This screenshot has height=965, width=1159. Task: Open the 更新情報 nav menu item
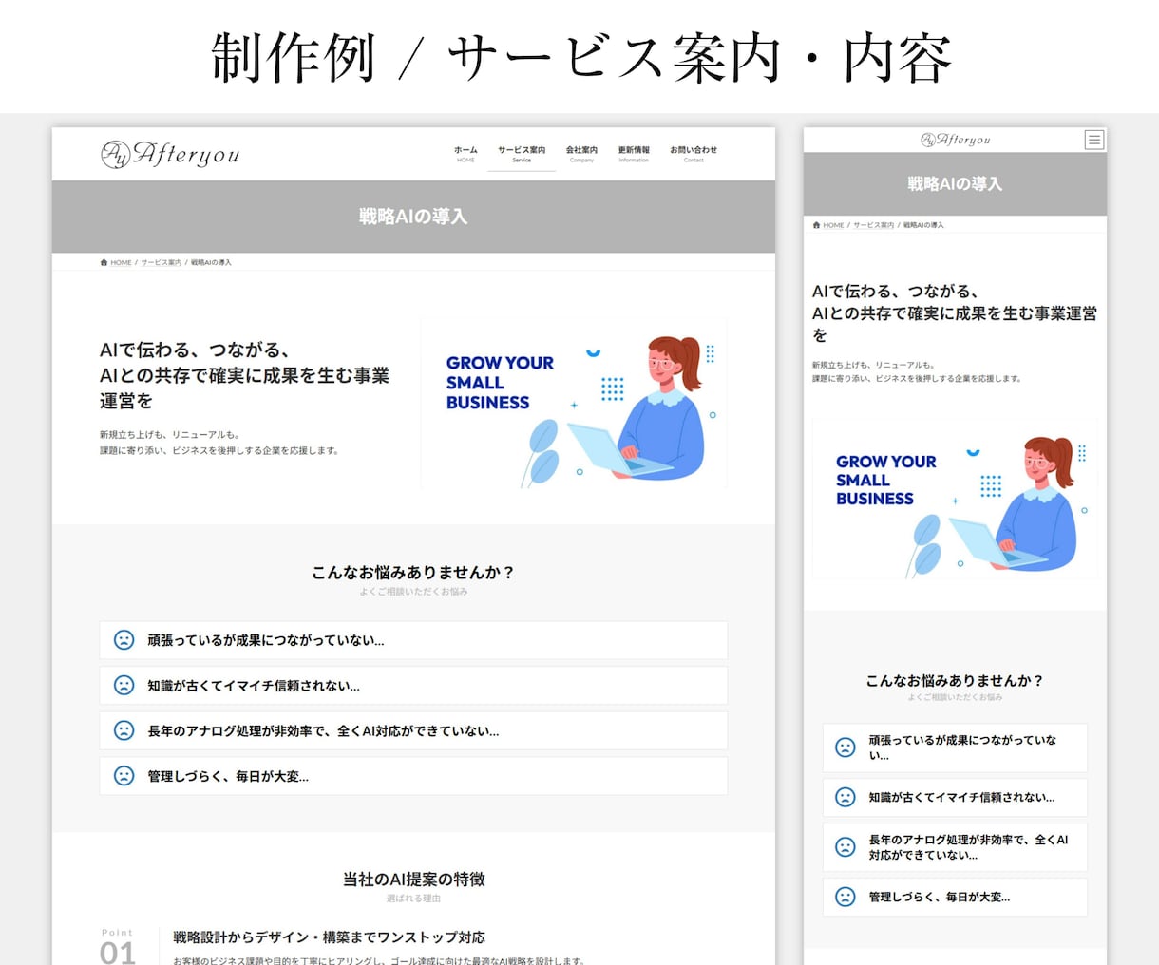(634, 154)
